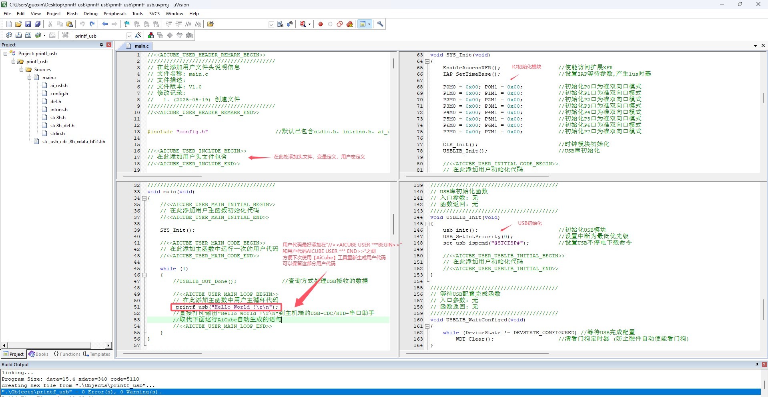Translate current file icon
Screen dimensions: 768x397
pos(9,35)
